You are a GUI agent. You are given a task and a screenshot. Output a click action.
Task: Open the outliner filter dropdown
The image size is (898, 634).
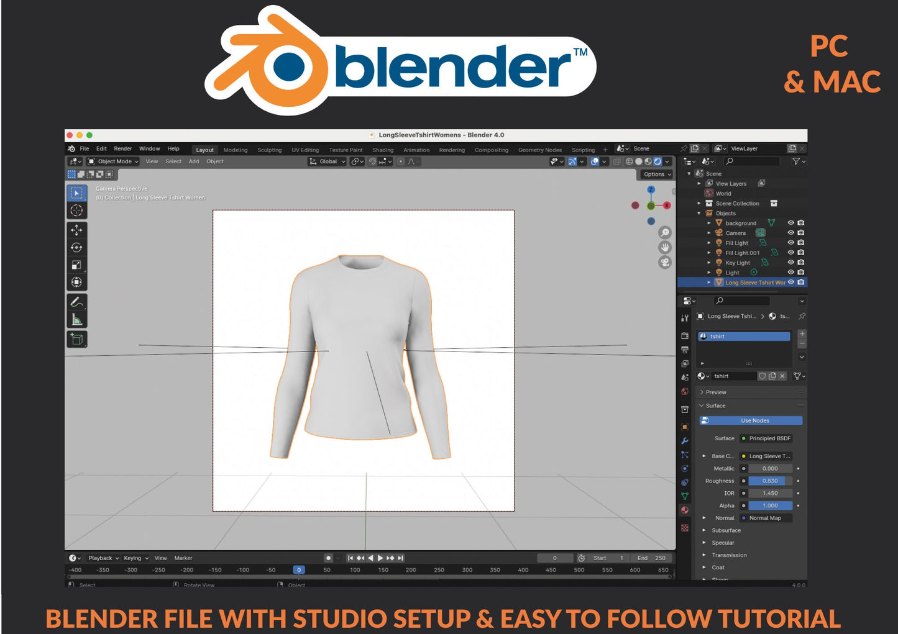point(799,161)
